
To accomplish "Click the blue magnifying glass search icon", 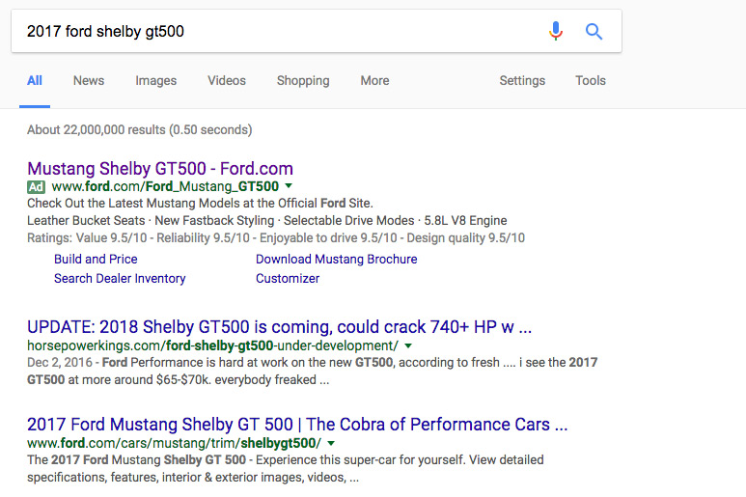I will (x=594, y=32).
